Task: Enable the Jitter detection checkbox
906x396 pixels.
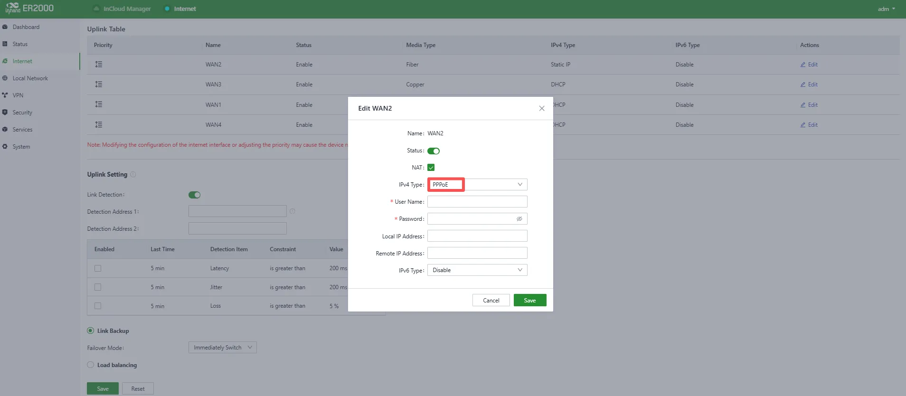Action: [98, 287]
